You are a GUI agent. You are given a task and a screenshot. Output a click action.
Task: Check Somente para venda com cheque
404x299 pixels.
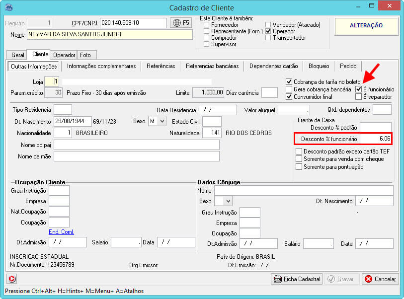(299, 159)
